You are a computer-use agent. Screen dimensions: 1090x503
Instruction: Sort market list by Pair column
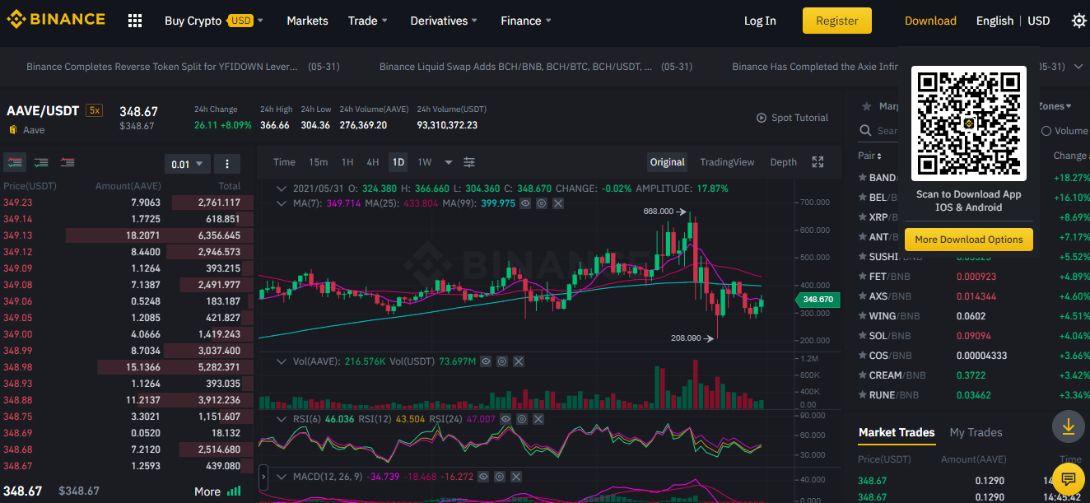[x=869, y=156]
